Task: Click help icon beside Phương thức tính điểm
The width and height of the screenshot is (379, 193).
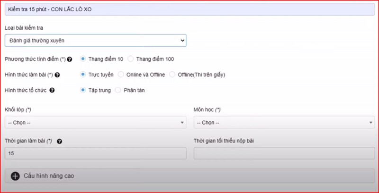Action: (70, 59)
